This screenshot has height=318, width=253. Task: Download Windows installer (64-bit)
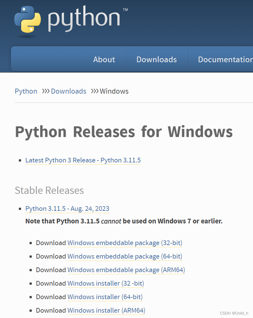[x=105, y=297]
